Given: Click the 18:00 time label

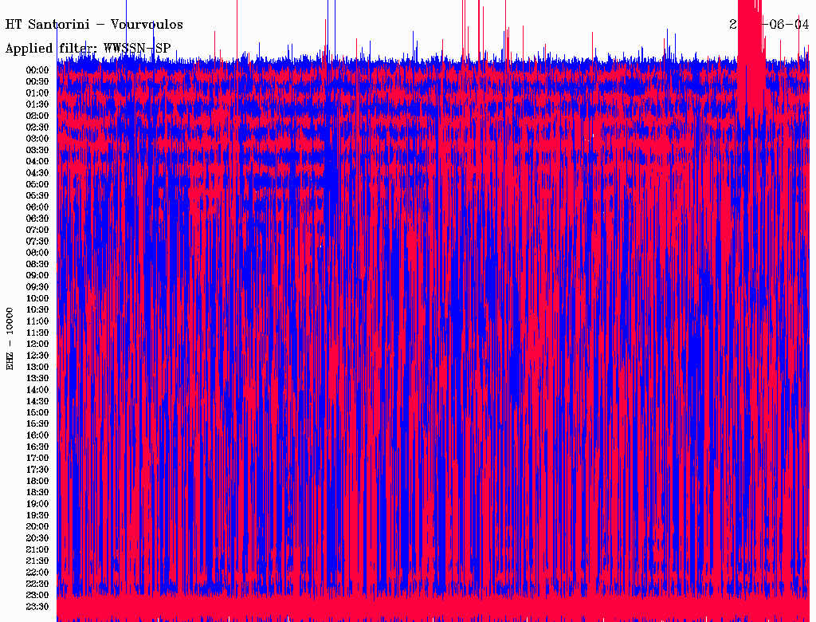Looking at the screenshot, I should [x=37, y=481].
